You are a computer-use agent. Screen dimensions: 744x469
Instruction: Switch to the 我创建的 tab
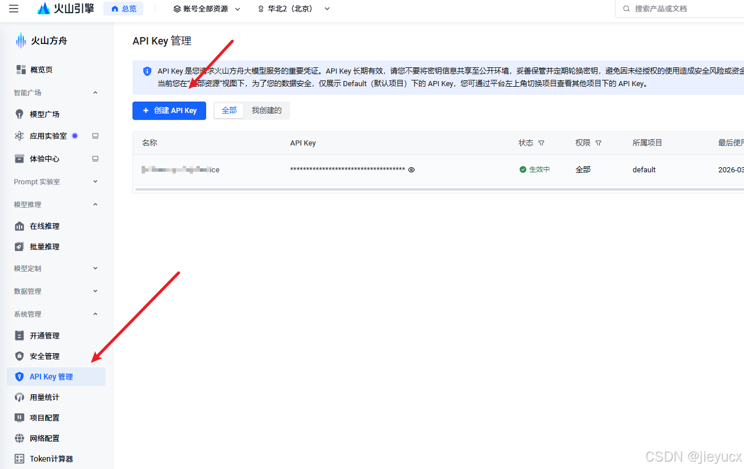tap(267, 111)
